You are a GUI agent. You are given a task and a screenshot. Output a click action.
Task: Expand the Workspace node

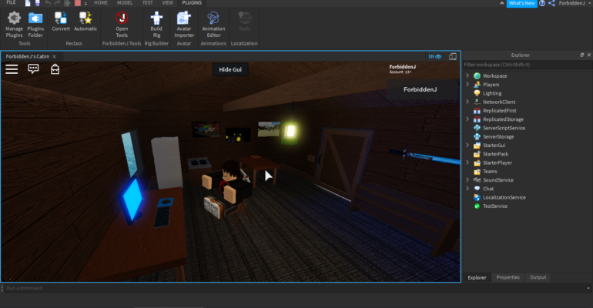click(x=467, y=76)
